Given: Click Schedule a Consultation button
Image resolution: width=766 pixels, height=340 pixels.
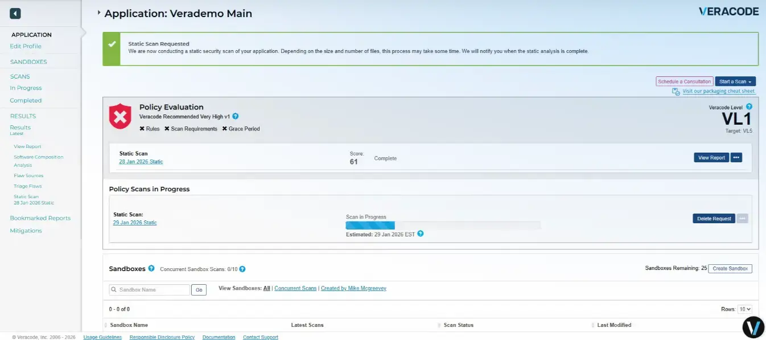Looking at the screenshot, I should [x=685, y=81].
